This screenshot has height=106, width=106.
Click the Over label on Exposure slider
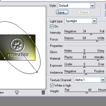tap(101, 64)
